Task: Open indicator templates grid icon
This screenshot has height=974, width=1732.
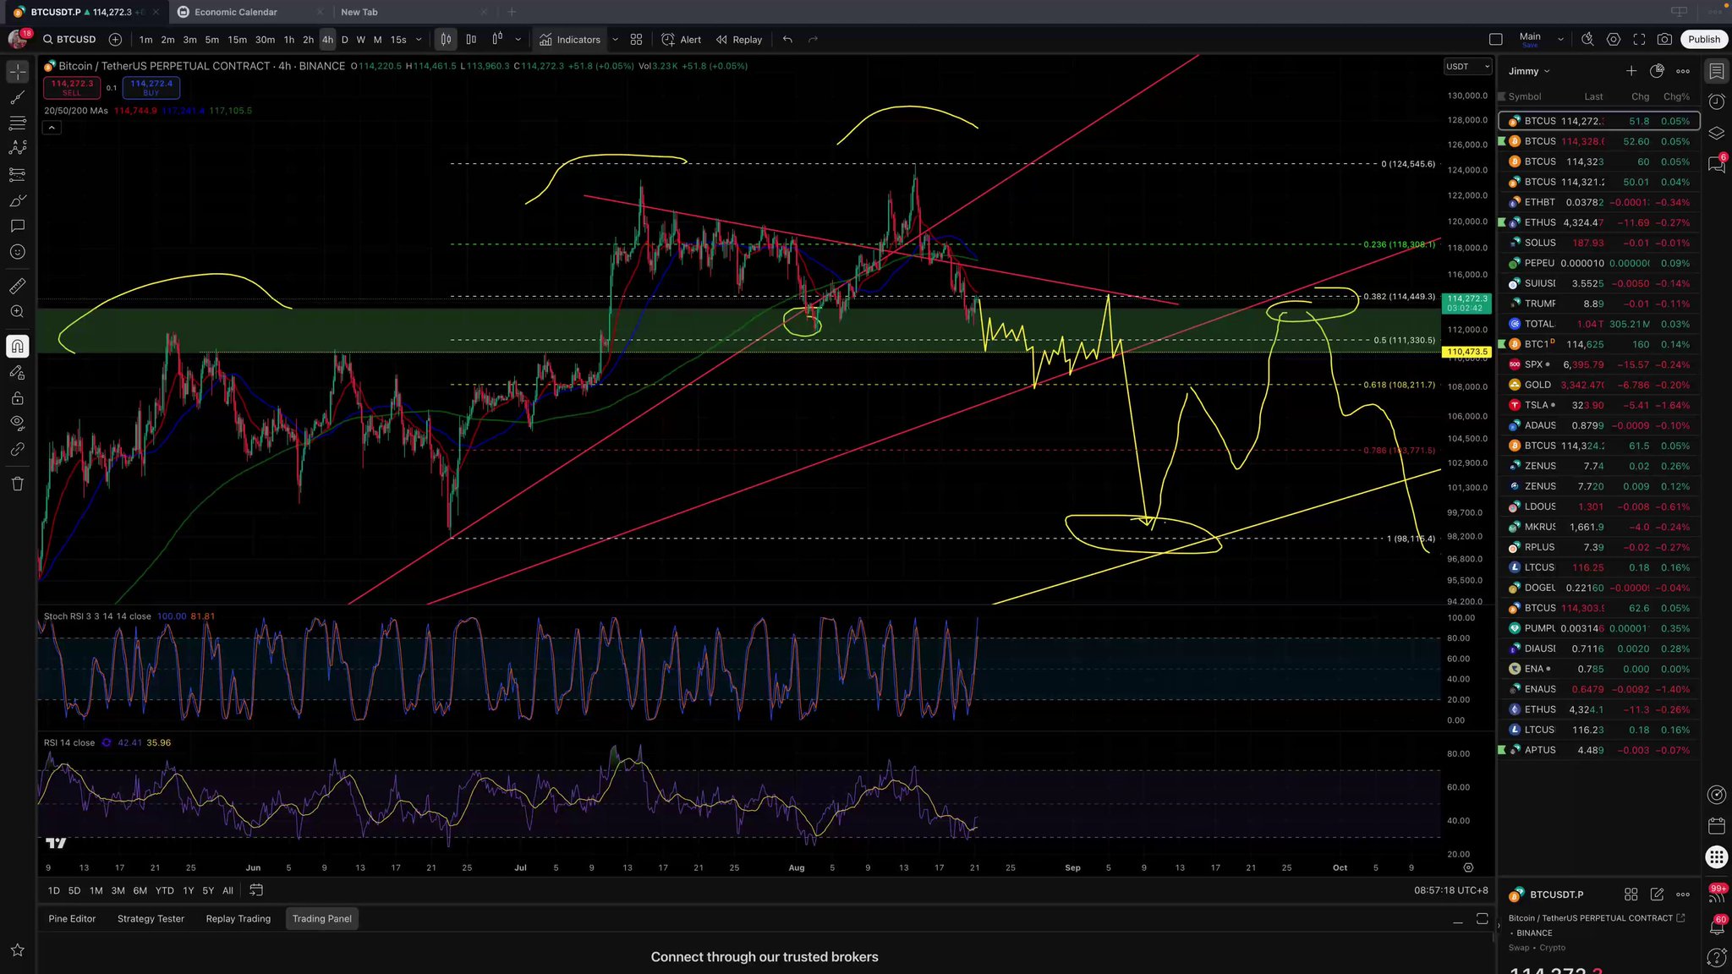Action: click(636, 40)
